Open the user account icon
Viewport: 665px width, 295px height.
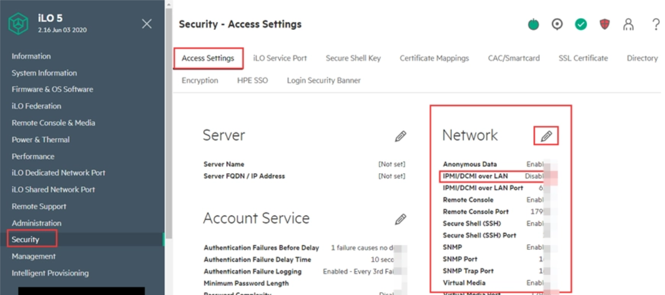click(628, 25)
